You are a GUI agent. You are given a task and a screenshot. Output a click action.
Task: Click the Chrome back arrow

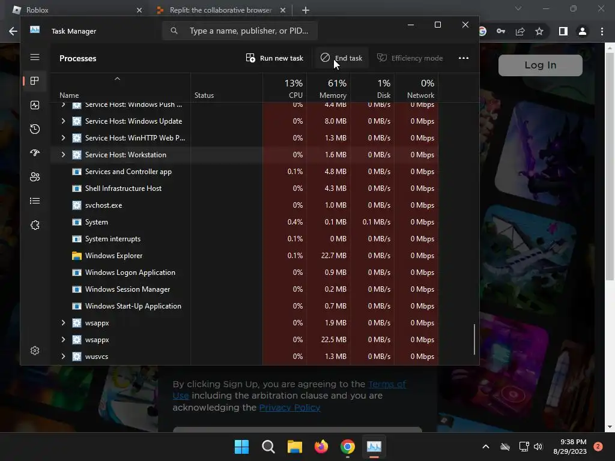click(x=13, y=31)
